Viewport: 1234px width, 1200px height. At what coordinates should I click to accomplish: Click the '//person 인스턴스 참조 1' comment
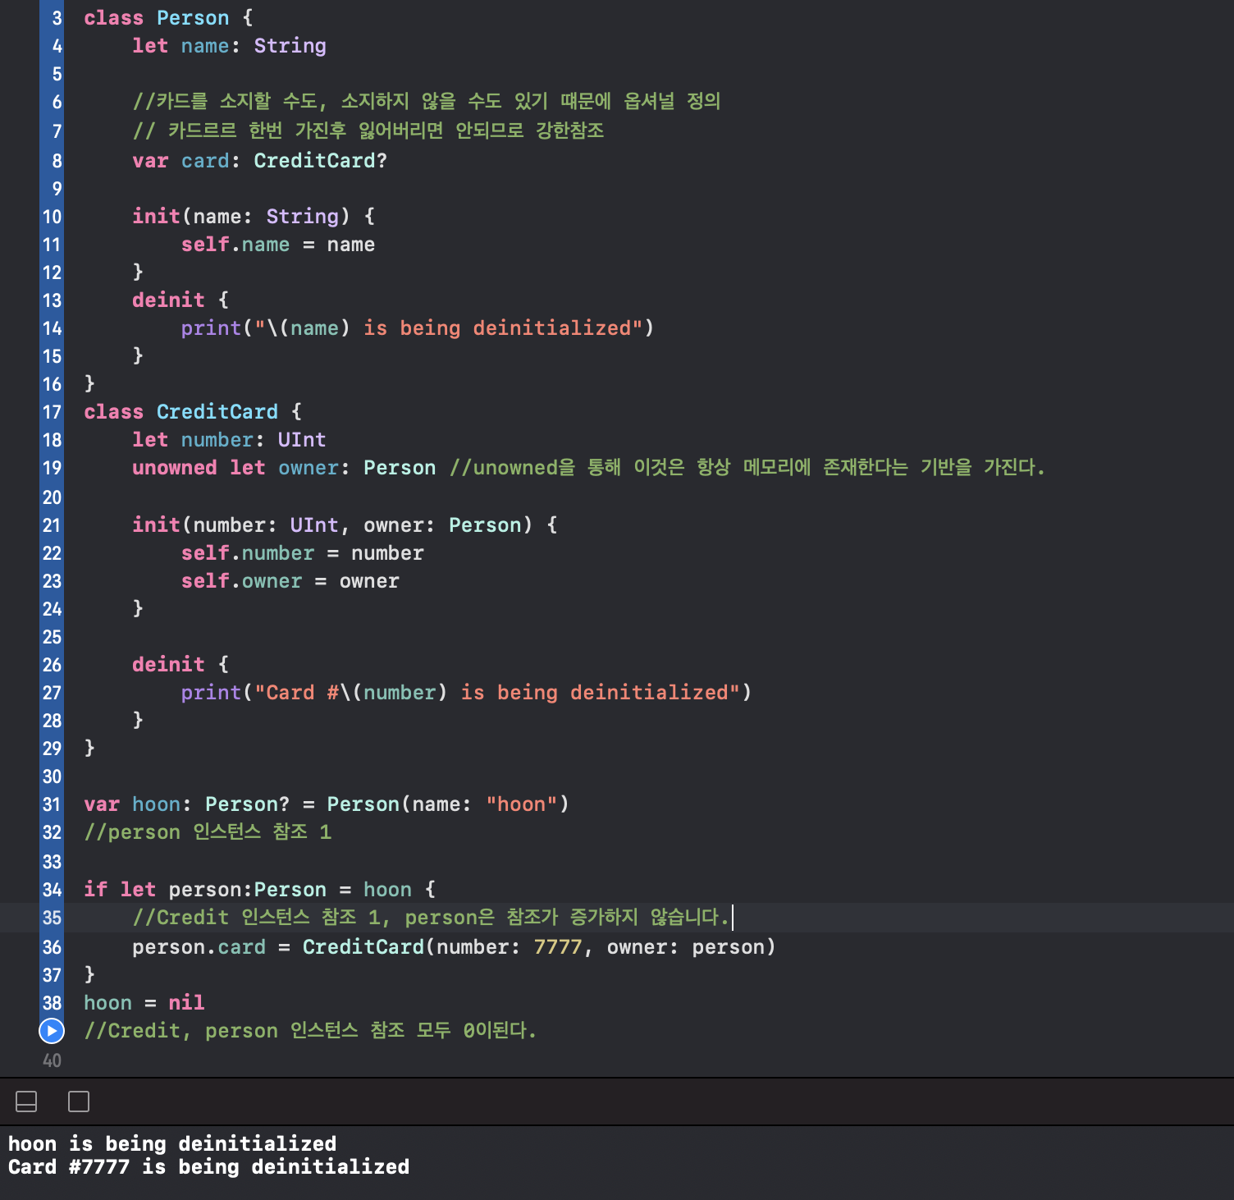(x=208, y=832)
